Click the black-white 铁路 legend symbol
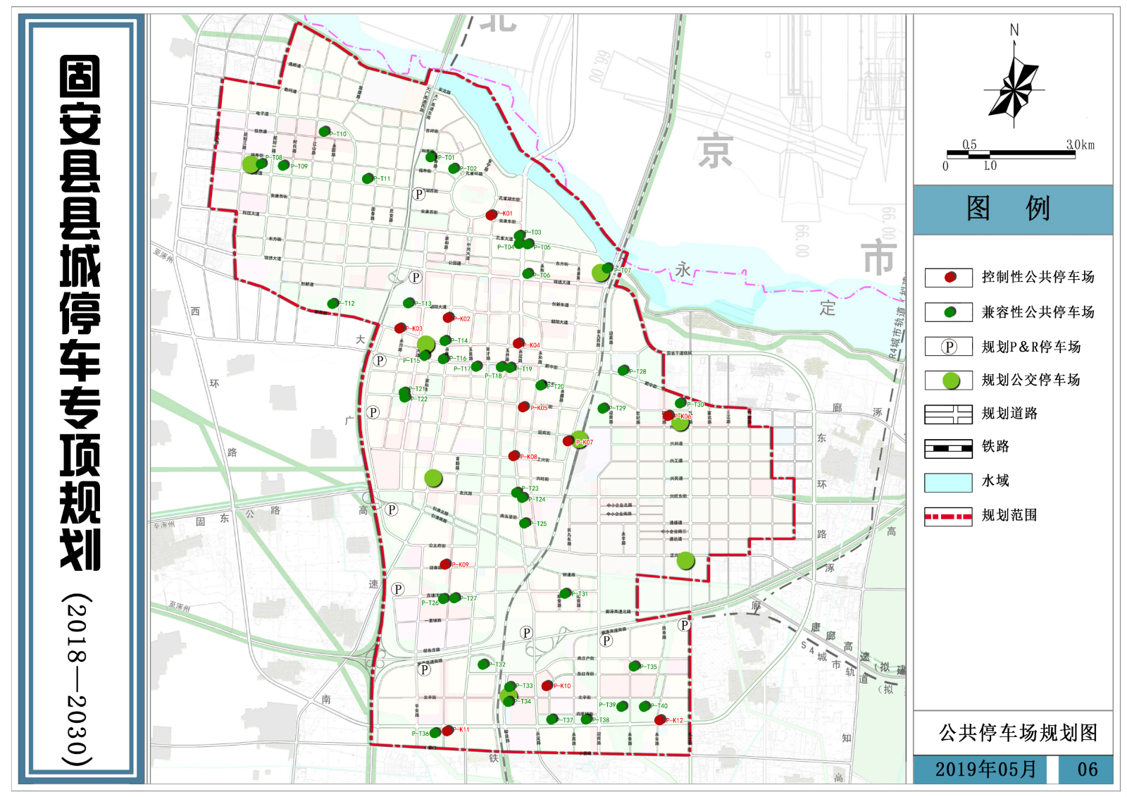This screenshot has height=797, width=1127. [949, 447]
